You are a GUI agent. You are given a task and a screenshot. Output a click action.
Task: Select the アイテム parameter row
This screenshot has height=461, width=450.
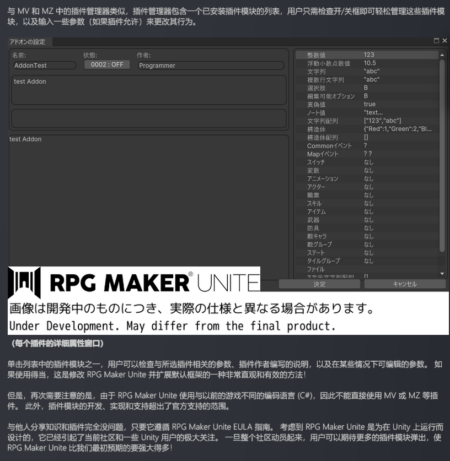[367, 211]
